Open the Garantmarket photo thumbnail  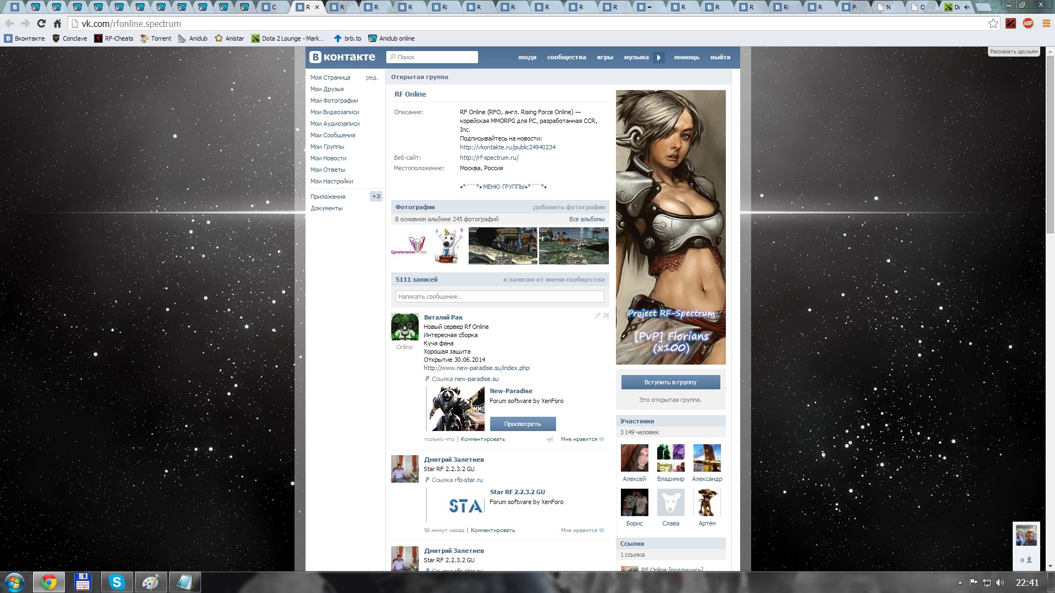coord(409,245)
